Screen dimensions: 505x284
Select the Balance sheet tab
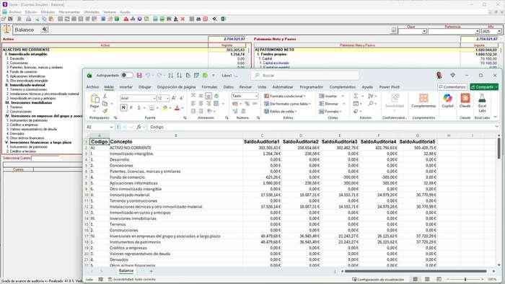(x=126, y=271)
